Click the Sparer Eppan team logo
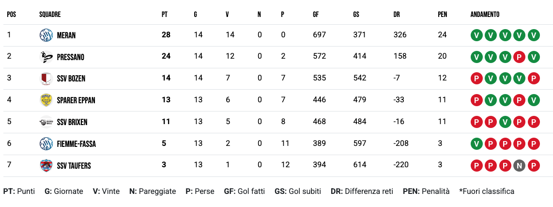553x207 pixels. point(46,100)
